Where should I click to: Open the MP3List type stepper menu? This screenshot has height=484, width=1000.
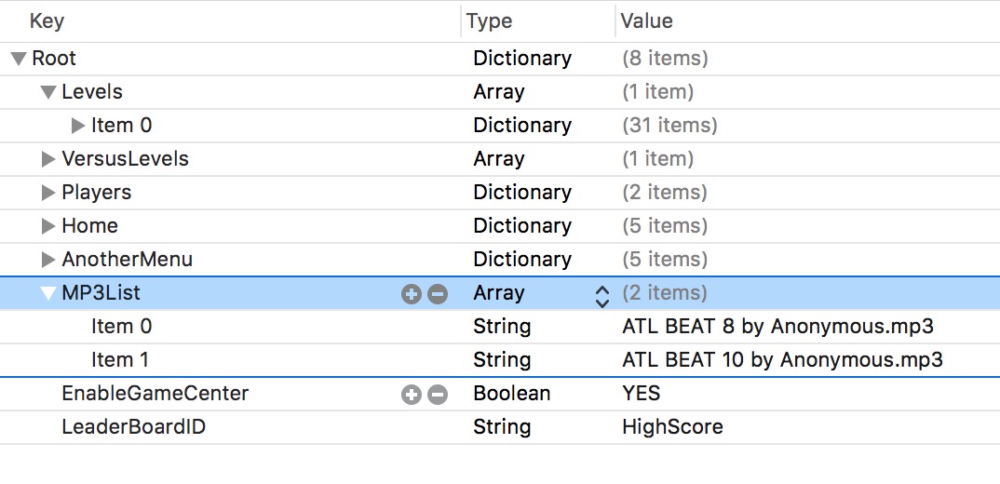(x=601, y=295)
